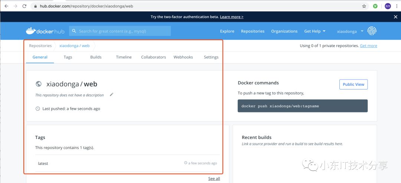The image size is (401, 183).
Task: Reload the page with the refresh icon
Action: [x=24, y=6]
